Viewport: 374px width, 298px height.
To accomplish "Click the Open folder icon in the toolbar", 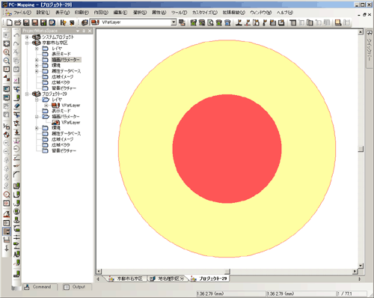I will tap(18, 22).
